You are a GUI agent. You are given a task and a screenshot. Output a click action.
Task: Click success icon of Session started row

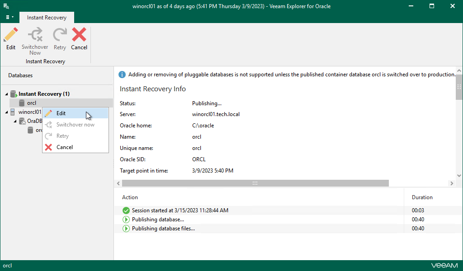pos(126,210)
